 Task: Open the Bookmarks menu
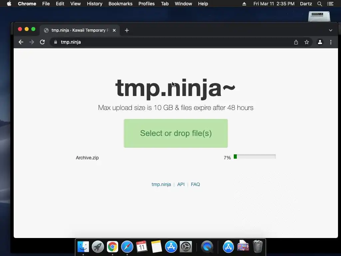pos(121,4)
